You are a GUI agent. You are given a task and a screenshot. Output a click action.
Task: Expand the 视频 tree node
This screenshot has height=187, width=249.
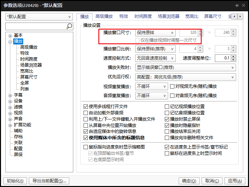(x=10, y=113)
